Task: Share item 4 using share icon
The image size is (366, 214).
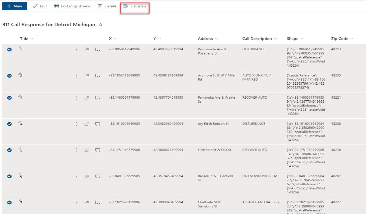Action: pyautogui.click(x=87, y=124)
